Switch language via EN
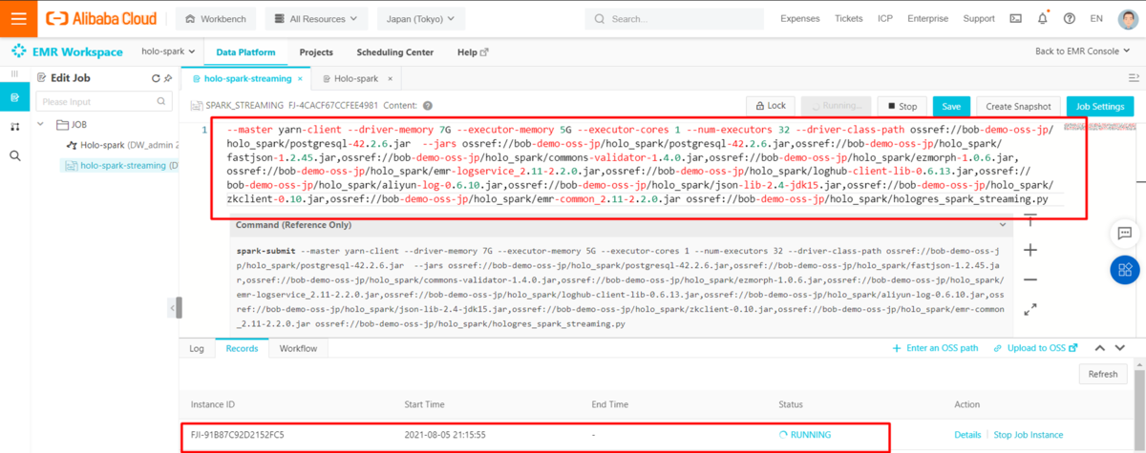 pyautogui.click(x=1095, y=18)
